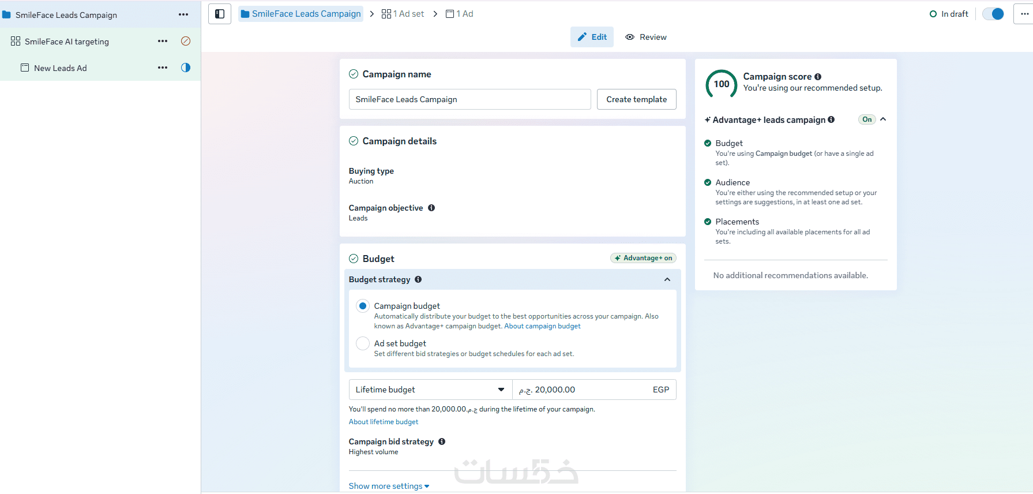The width and height of the screenshot is (1033, 494).
Task: Click the half-filled status icon beside New Leads Ad
Action: 186,68
